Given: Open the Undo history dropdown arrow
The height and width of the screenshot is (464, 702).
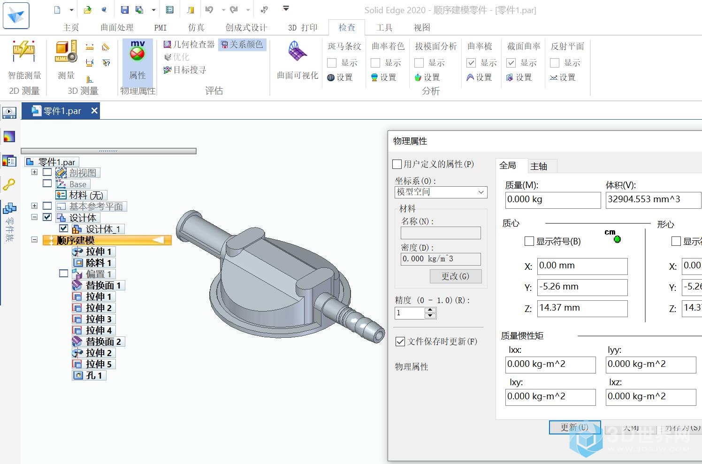Looking at the screenshot, I should click(x=223, y=10).
